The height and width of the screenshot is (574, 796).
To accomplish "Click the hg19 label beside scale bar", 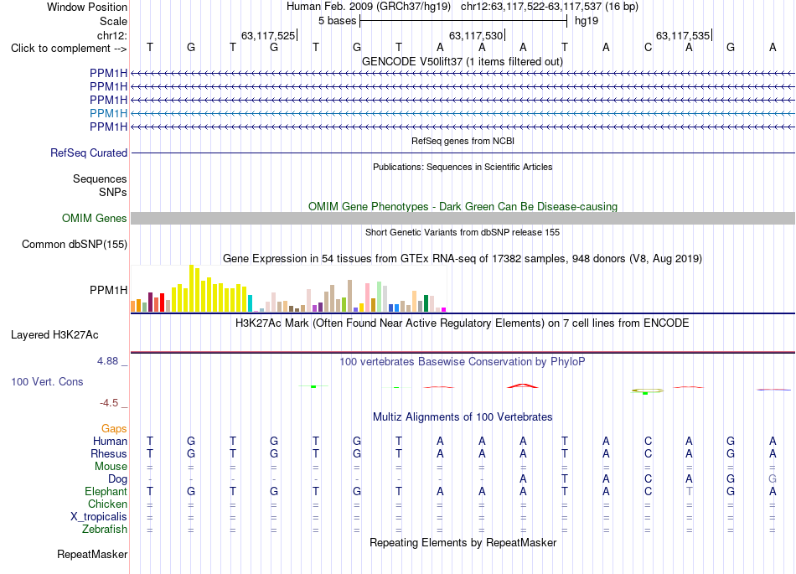I will point(587,21).
